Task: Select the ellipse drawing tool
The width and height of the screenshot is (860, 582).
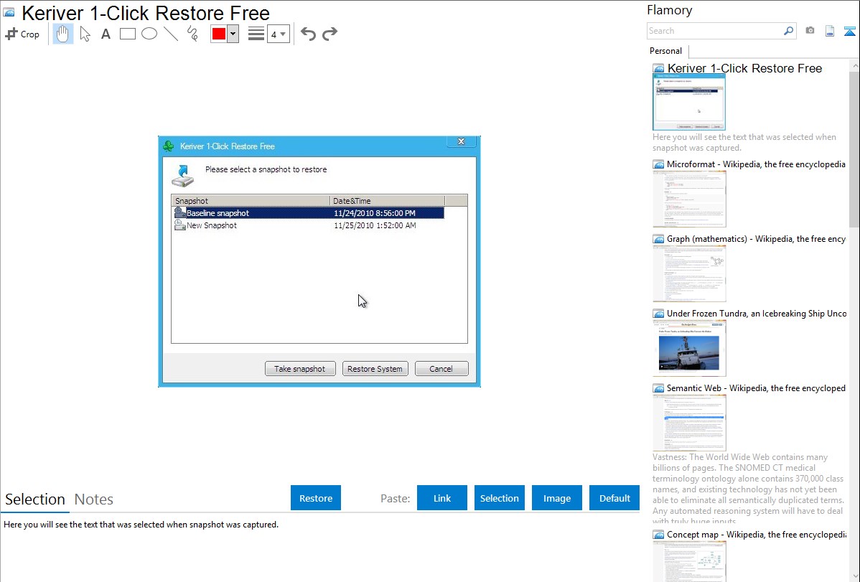Action: 149,34
